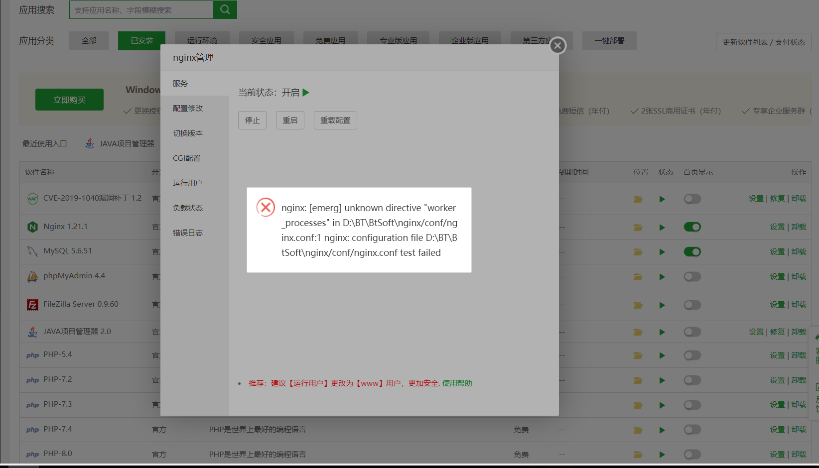Image resolution: width=819 pixels, height=468 pixels.
Task: Click 卸载 link for MySQL 5.6.51
Action: pyautogui.click(x=799, y=252)
